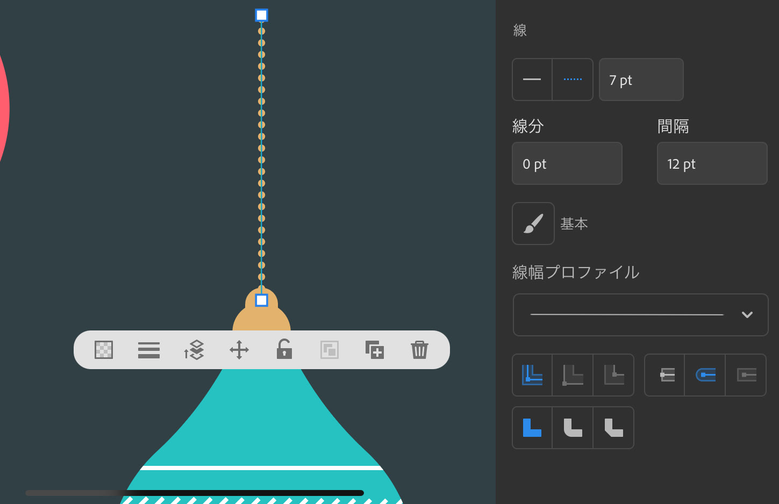
Task: Click the 基本 brush label
Action: (574, 224)
